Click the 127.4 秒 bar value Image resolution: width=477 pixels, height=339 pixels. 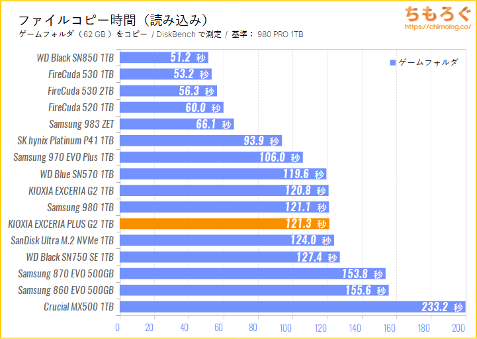coord(317,257)
